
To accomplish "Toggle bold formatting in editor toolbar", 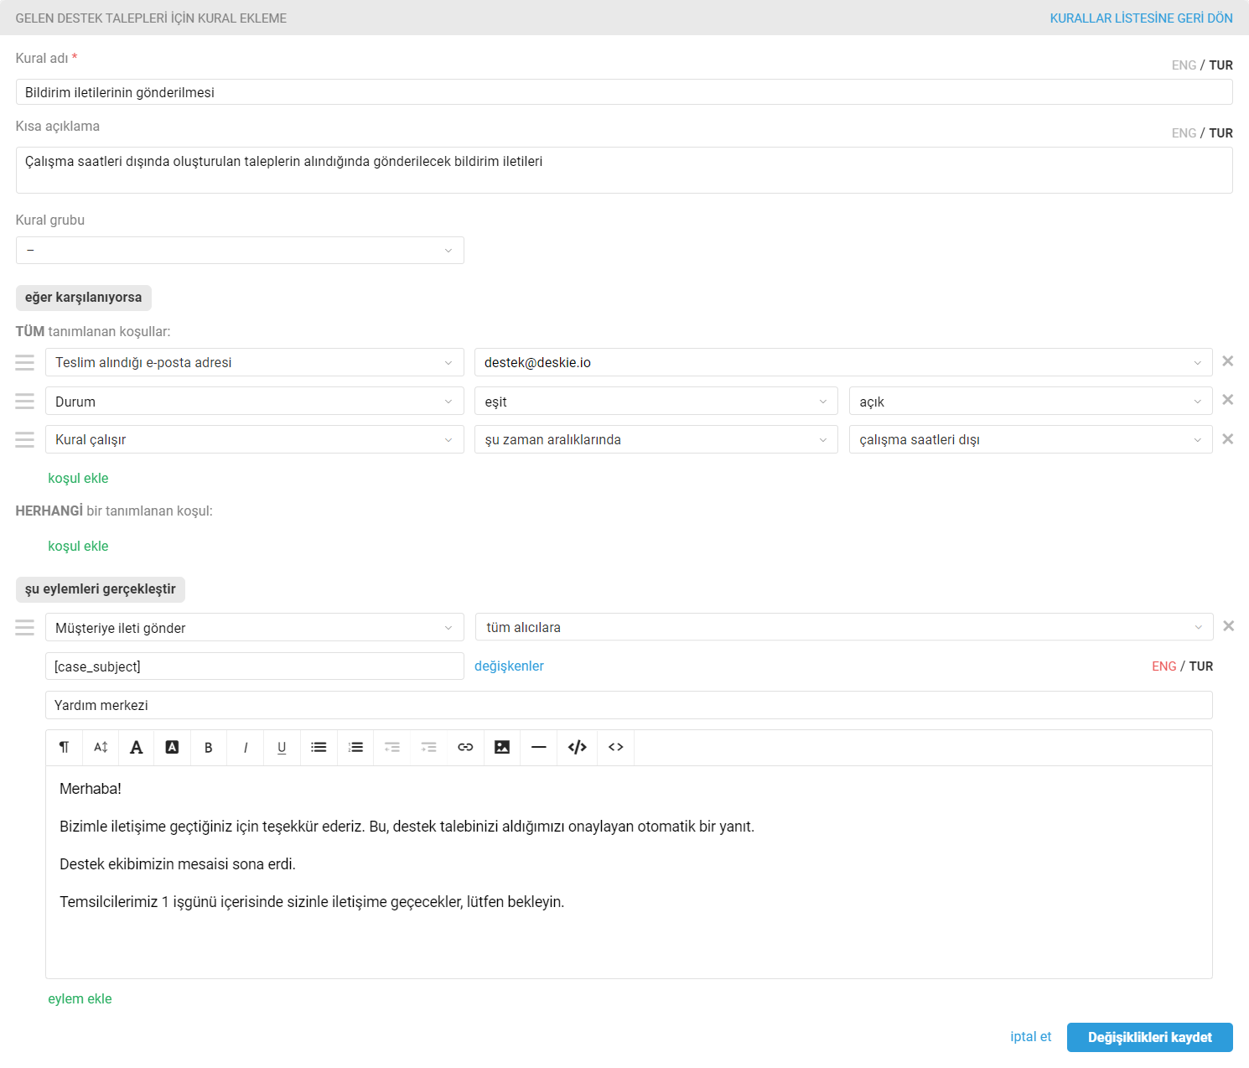I will [x=209, y=748].
